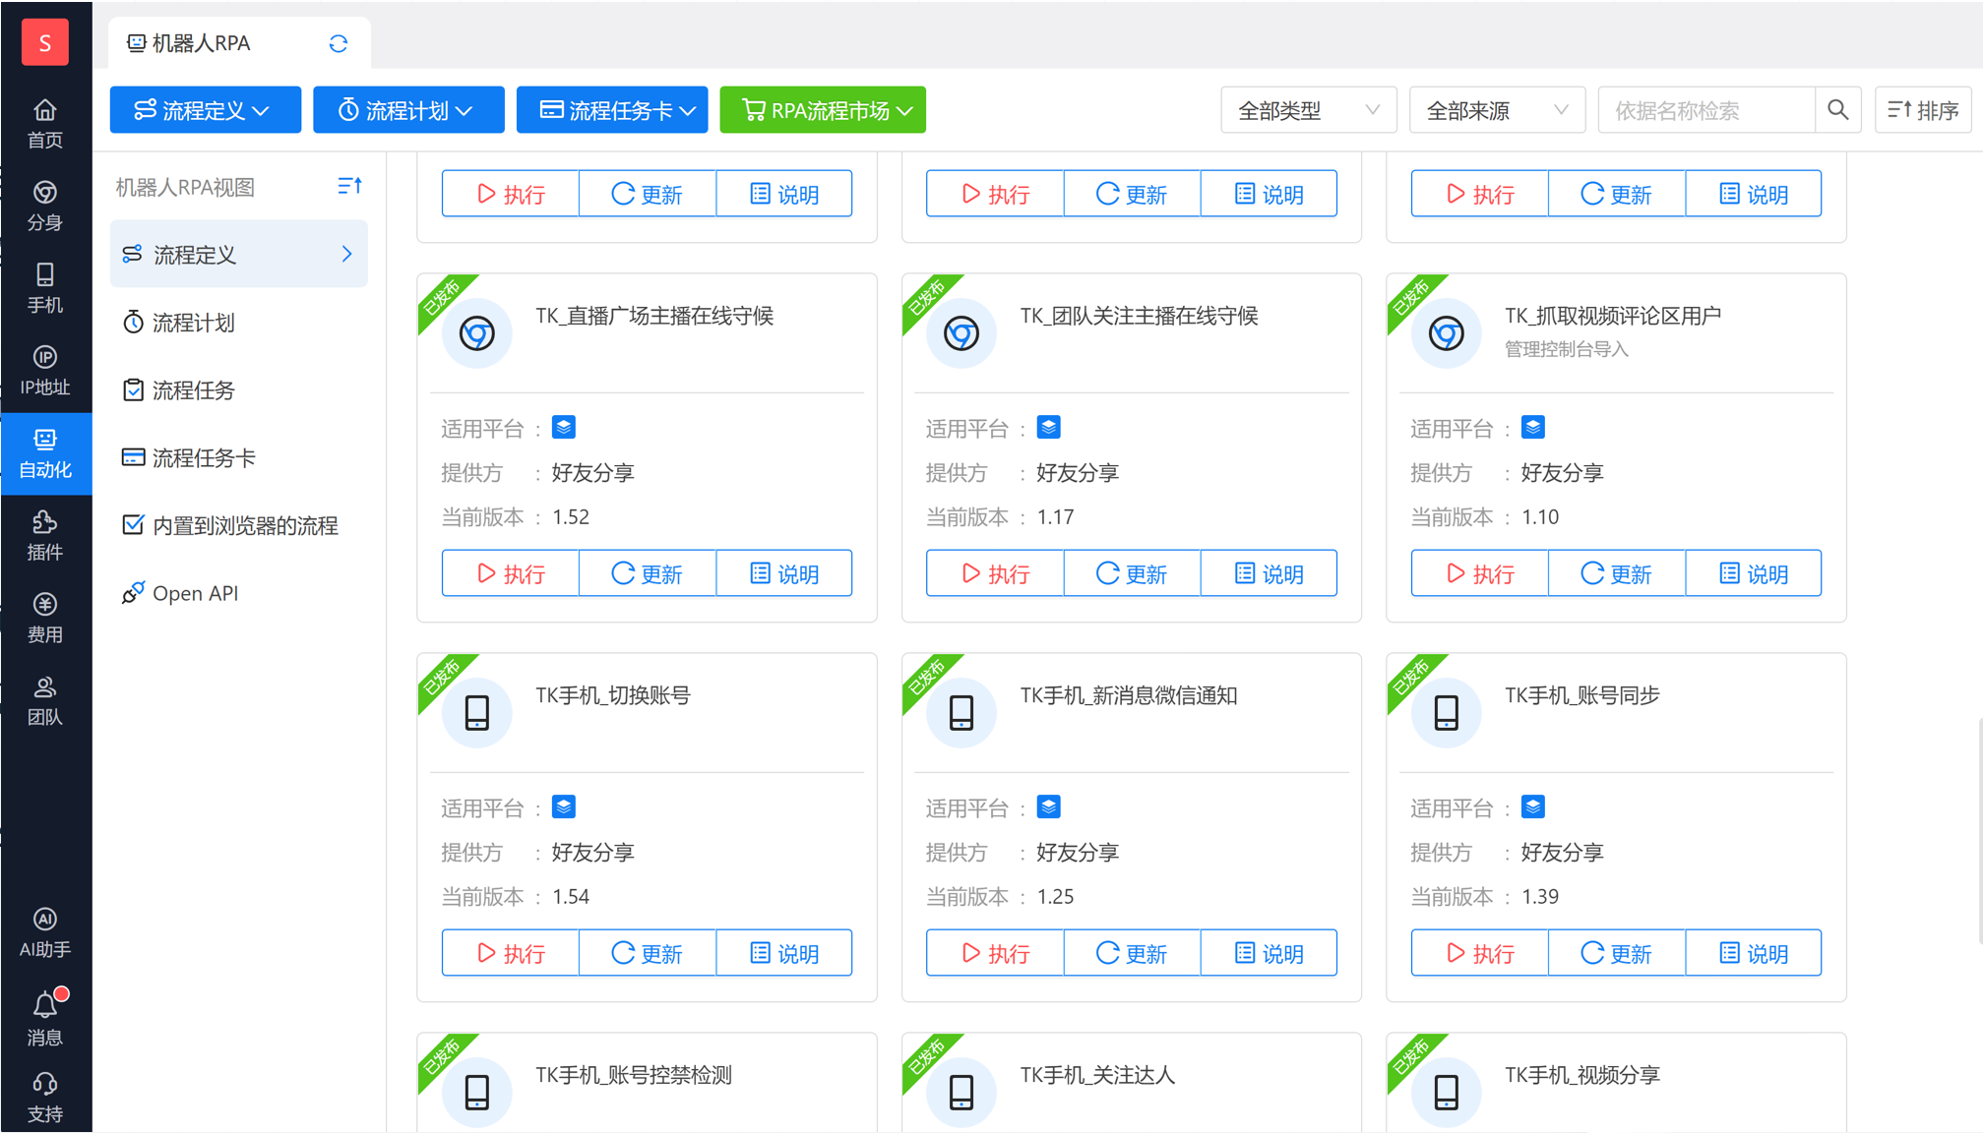This screenshot has height=1133, width=1983.
Task: Update TK_团队关注主播在线守候 flow
Action: coord(1132,573)
